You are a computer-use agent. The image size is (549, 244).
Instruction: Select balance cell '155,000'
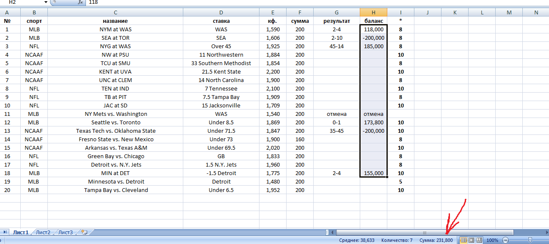[x=374, y=173]
